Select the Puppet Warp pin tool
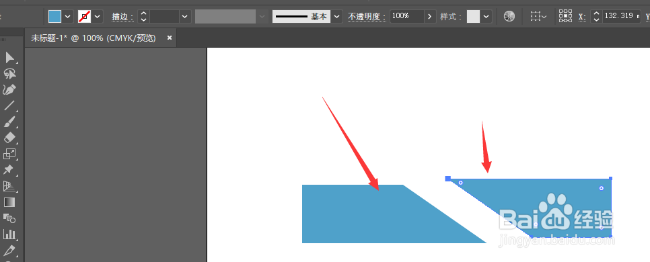The width and height of the screenshot is (650, 262). click(9, 170)
